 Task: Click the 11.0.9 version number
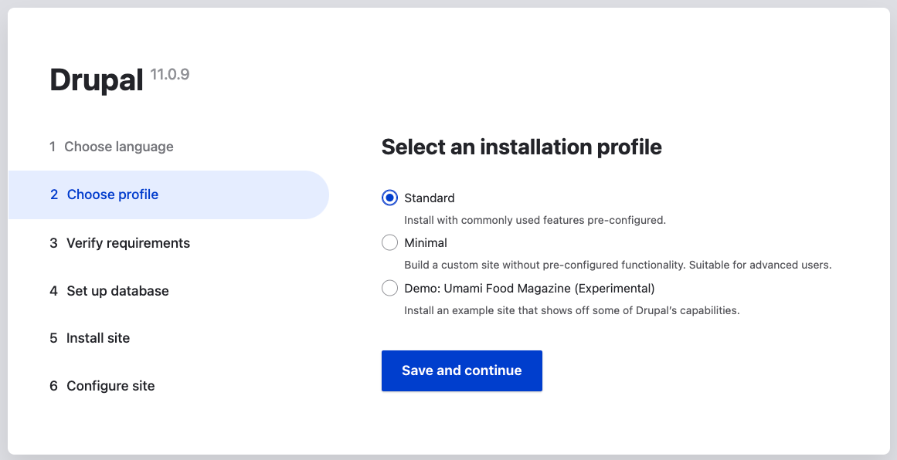[170, 74]
